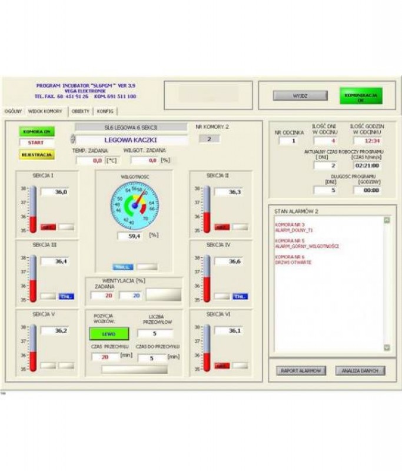The width and height of the screenshot is (402, 471).
Task: Click the LEGOWA KACZKI program field
Action: coord(131,140)
